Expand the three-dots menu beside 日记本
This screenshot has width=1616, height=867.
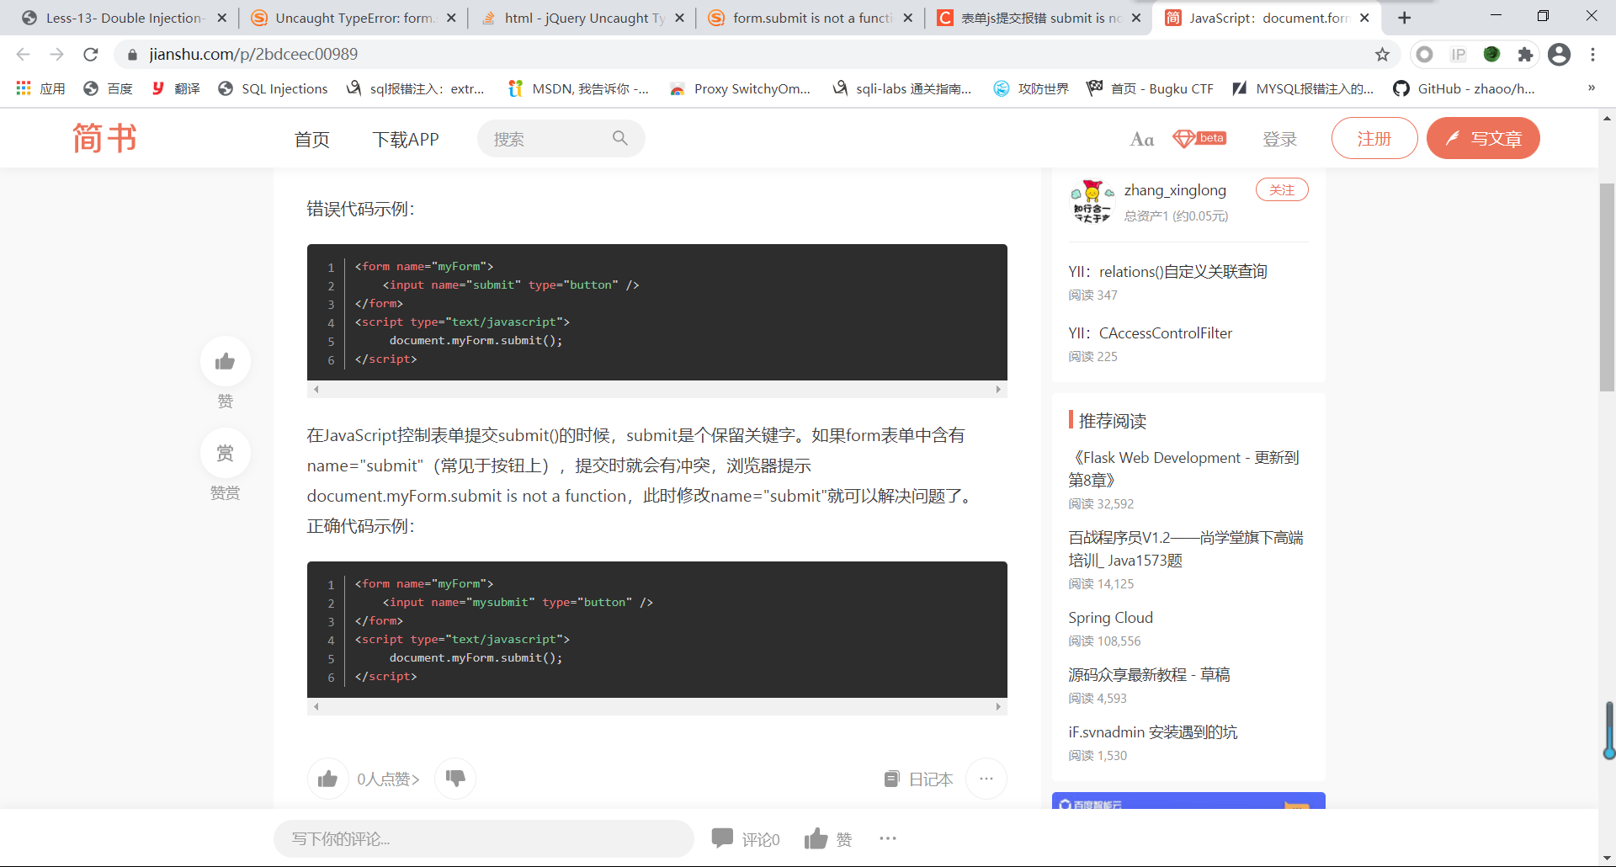(986, 779)
